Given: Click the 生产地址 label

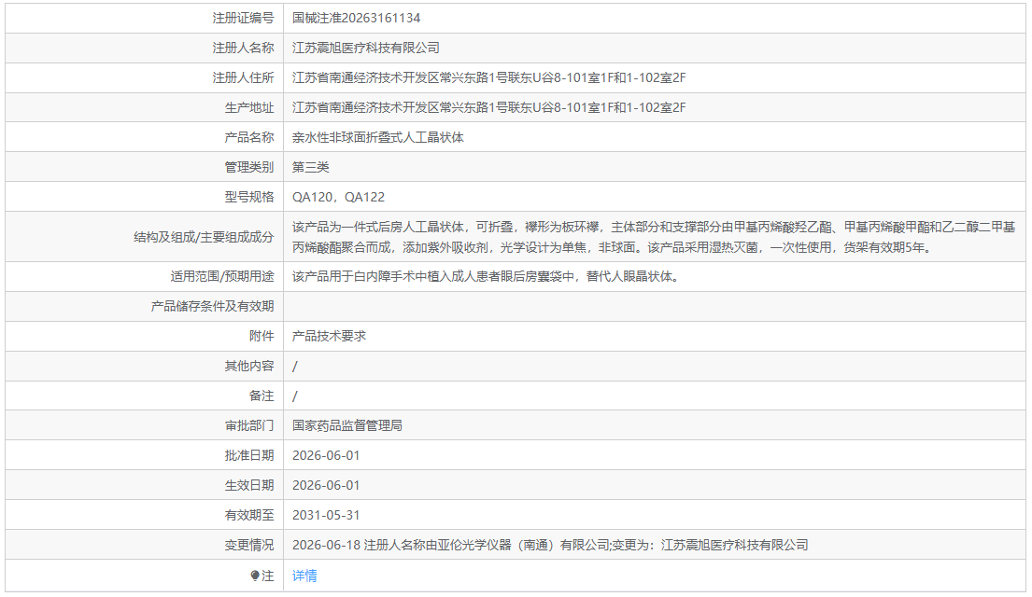Looking at the screenshot, I should [249, 107].
